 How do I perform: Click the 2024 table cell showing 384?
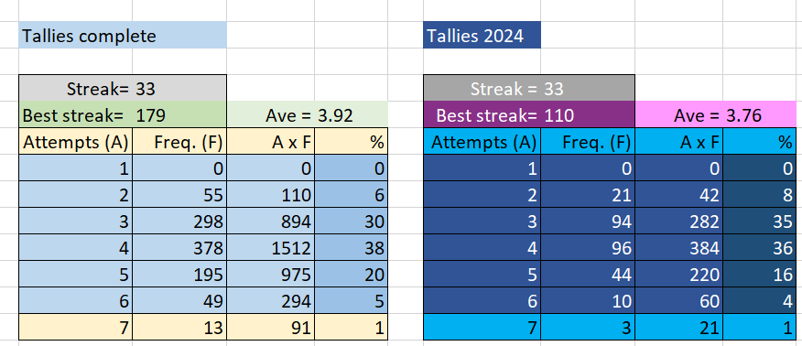coord(679,248)
